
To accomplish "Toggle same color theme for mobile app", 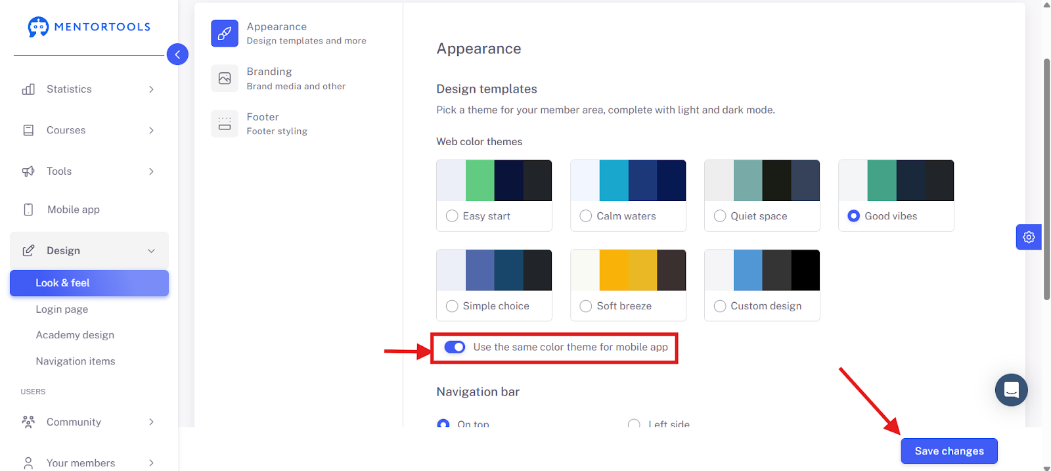I will (455, 347).
